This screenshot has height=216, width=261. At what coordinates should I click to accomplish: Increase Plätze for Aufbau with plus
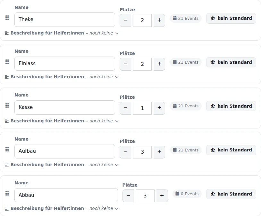[159, 152]
